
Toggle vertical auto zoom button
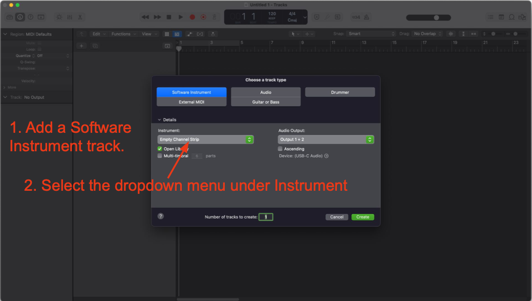[x=463, y=34]
